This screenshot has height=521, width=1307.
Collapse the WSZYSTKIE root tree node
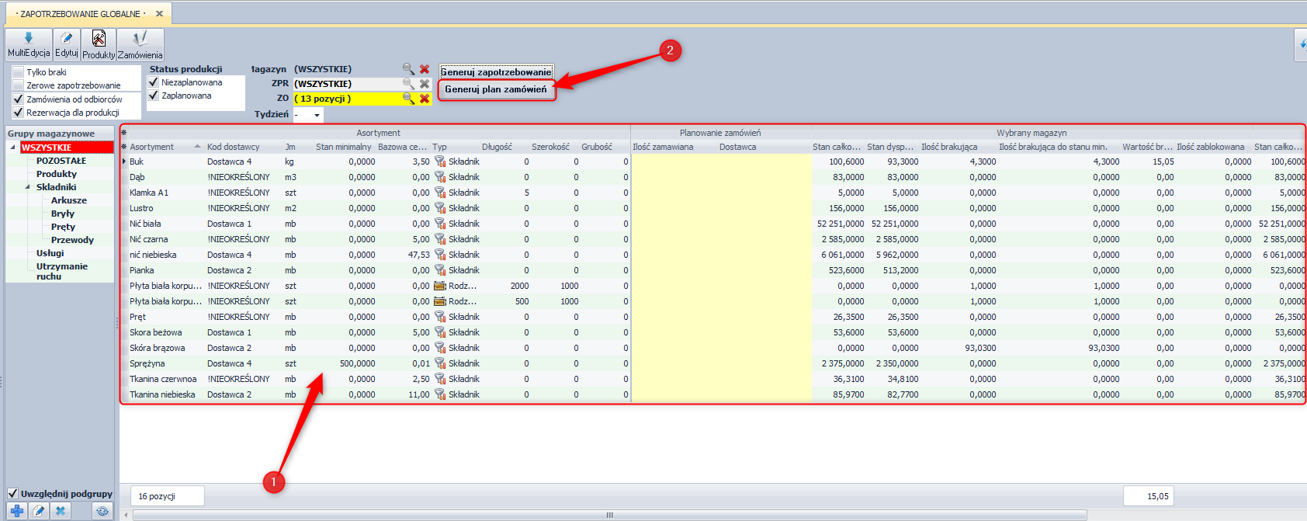coord(12,148)
